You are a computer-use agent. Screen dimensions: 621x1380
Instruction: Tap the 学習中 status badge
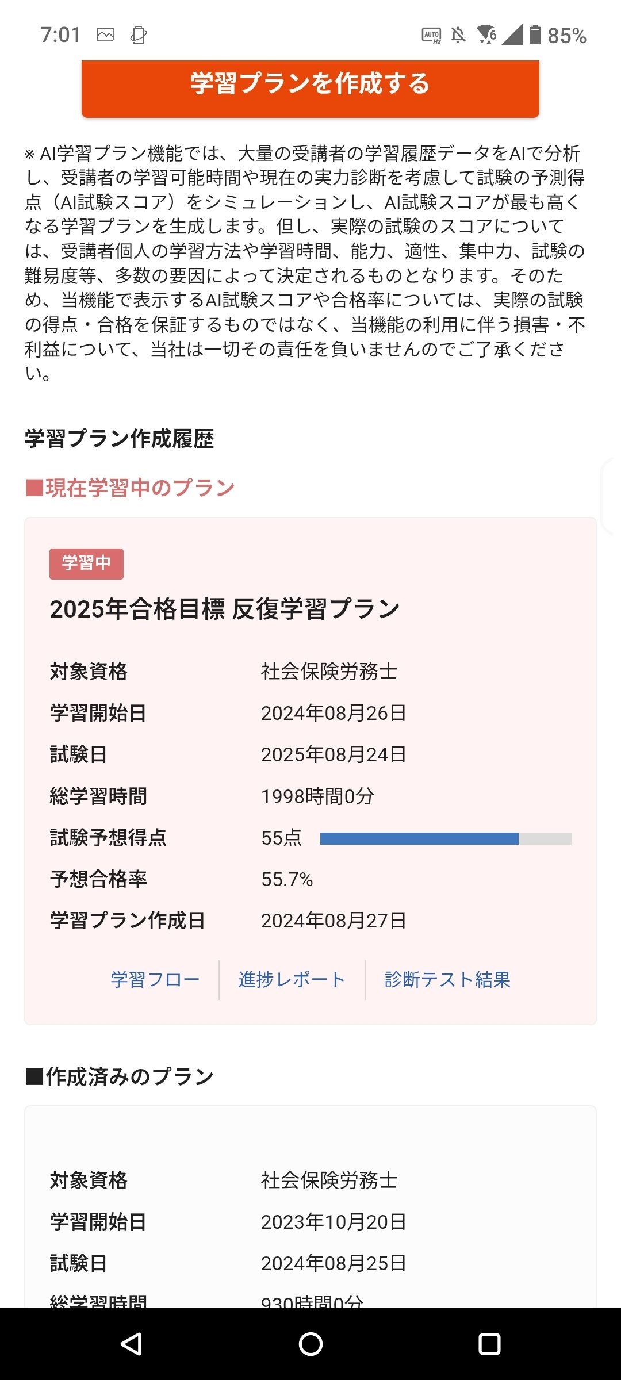pyautogui.click(x=86, y=565)
